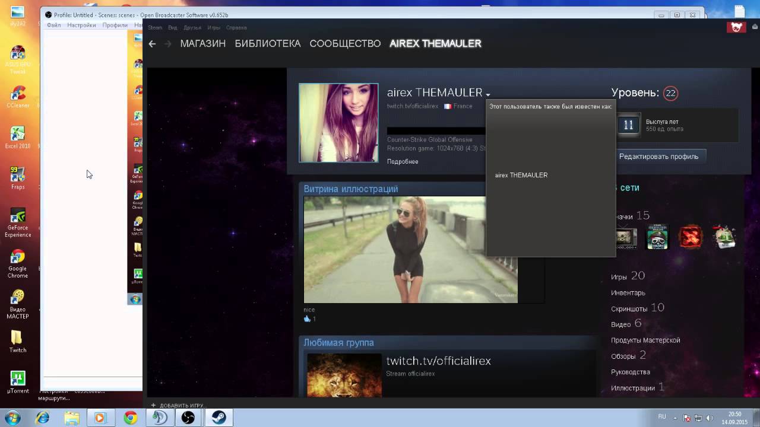Open the Игры menu in Steam
The height and width of the screenshot is (427, 760).
[x=214, y=27]
